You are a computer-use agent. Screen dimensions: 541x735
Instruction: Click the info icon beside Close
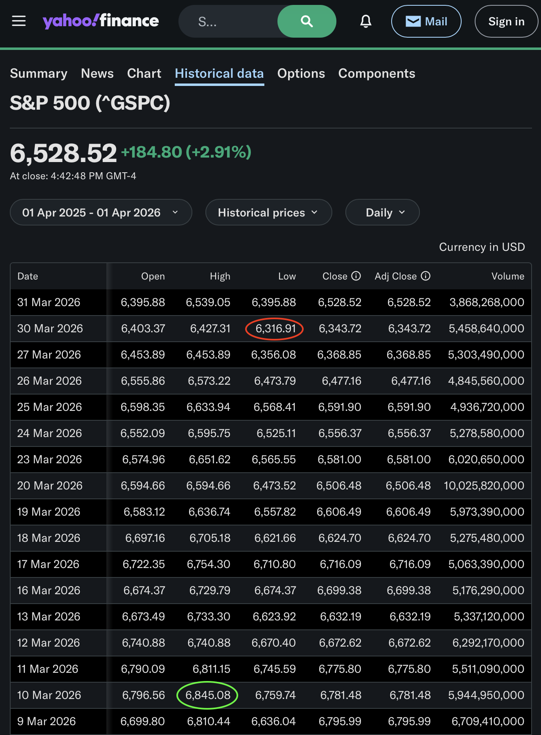(356, 276)
